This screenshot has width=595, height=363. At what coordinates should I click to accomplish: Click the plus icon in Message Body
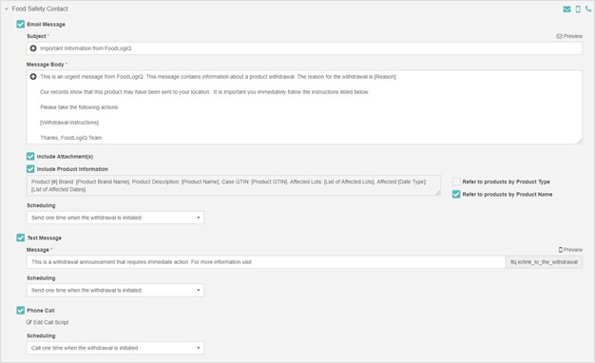click(x=33, y=77)
